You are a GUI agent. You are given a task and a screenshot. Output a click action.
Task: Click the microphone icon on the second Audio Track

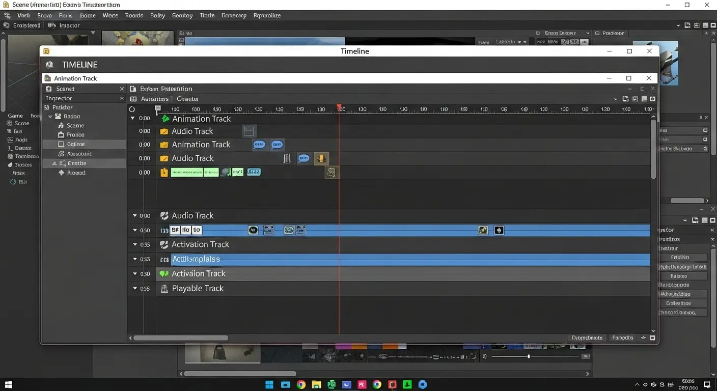tap(321, 158)
